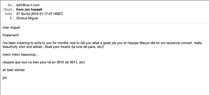Click the closing all best wishes
This screenshot has width=209, height=95.
[x=14, y=70]
